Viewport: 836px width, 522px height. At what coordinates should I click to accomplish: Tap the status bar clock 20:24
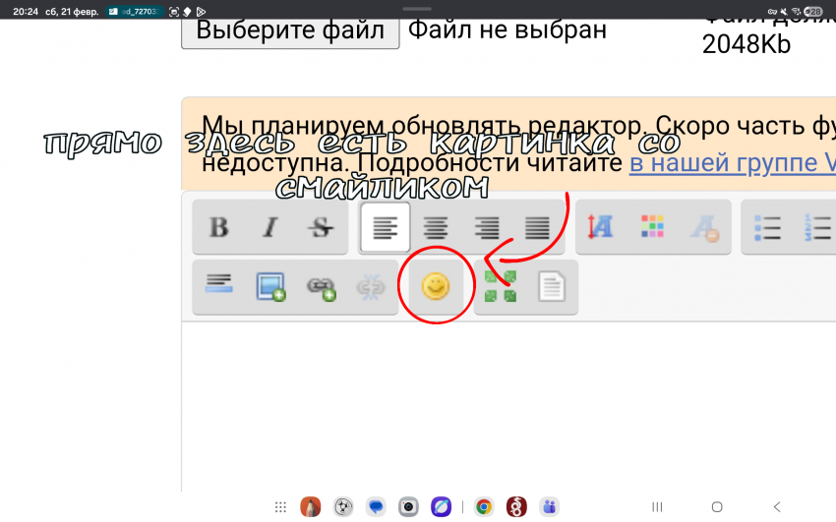coord(26,11)
